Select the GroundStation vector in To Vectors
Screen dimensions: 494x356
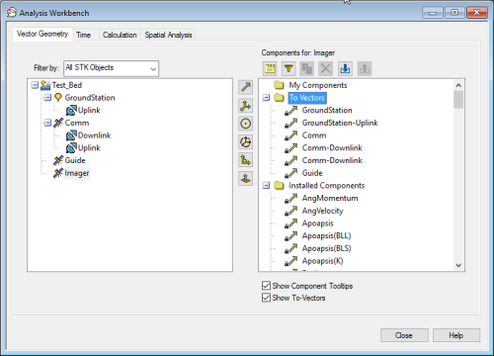(327, 111)
